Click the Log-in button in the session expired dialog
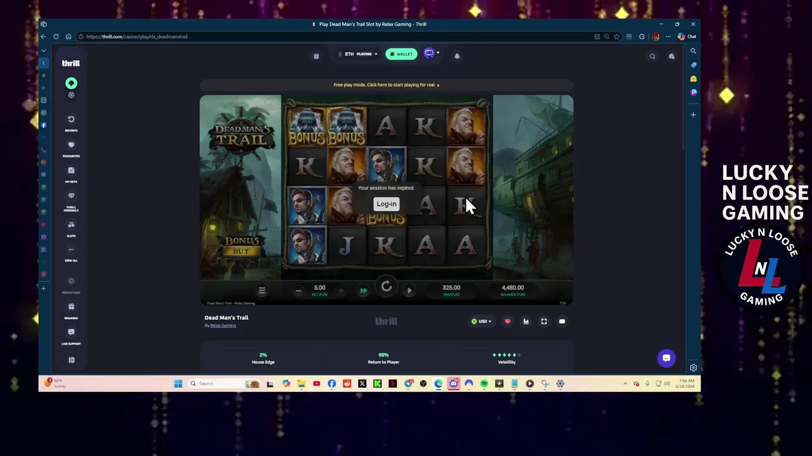Screen dimensions: 812x456 point(386,204)
